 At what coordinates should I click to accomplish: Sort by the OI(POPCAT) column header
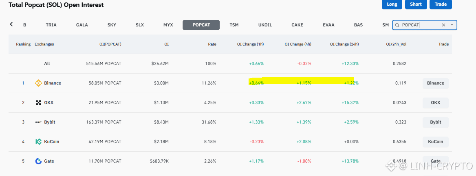(x=110, y=44)
